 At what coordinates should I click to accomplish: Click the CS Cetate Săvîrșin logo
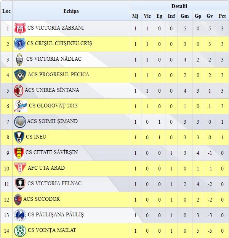19,153
